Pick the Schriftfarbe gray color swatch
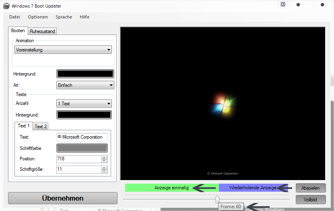The height and width of the screenshot is (211, 334). pyautogui.click(x=82, y=148)
